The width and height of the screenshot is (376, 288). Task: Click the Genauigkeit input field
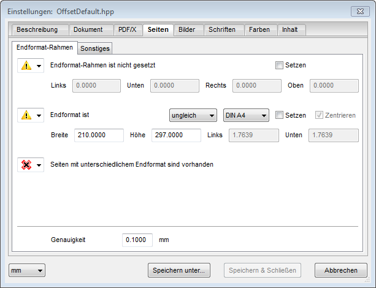[137, 240]
